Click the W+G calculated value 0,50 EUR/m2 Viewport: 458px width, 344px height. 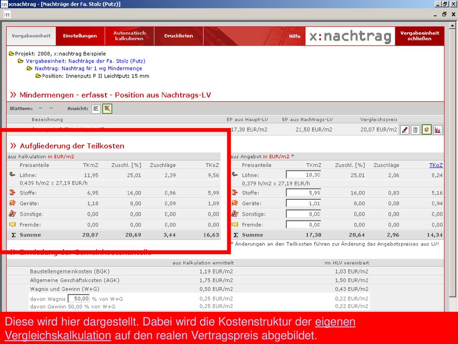(x=216, y=289)
